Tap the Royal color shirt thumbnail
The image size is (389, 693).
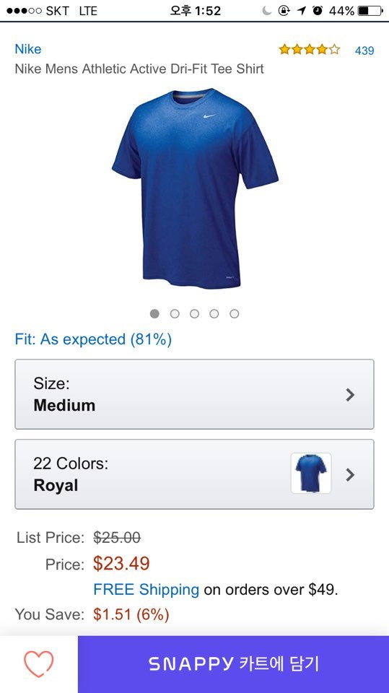[x=311, y=474]
